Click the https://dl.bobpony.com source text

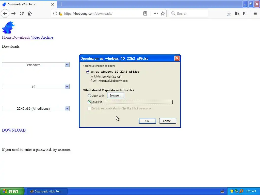click(x=113, y=81)
